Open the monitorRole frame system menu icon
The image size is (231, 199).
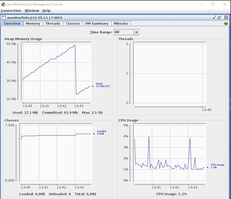4,17
